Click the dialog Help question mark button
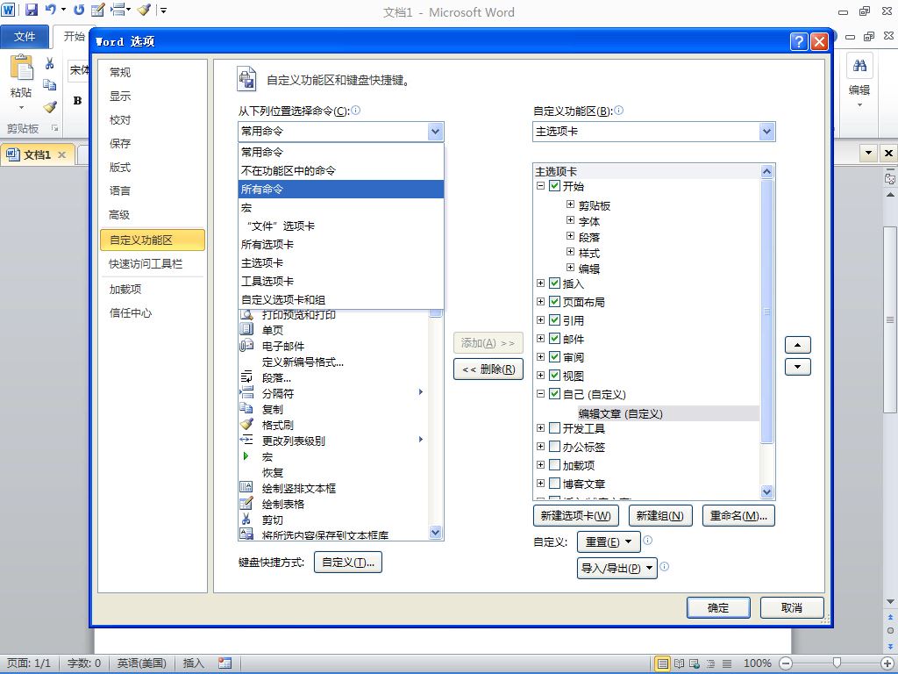The width and height of the screenshot is (898, 674). coord(799,41)
